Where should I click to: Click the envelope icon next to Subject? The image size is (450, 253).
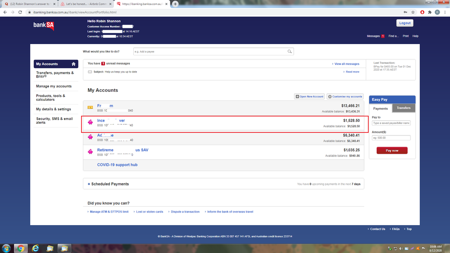click(x=90, y=72)
